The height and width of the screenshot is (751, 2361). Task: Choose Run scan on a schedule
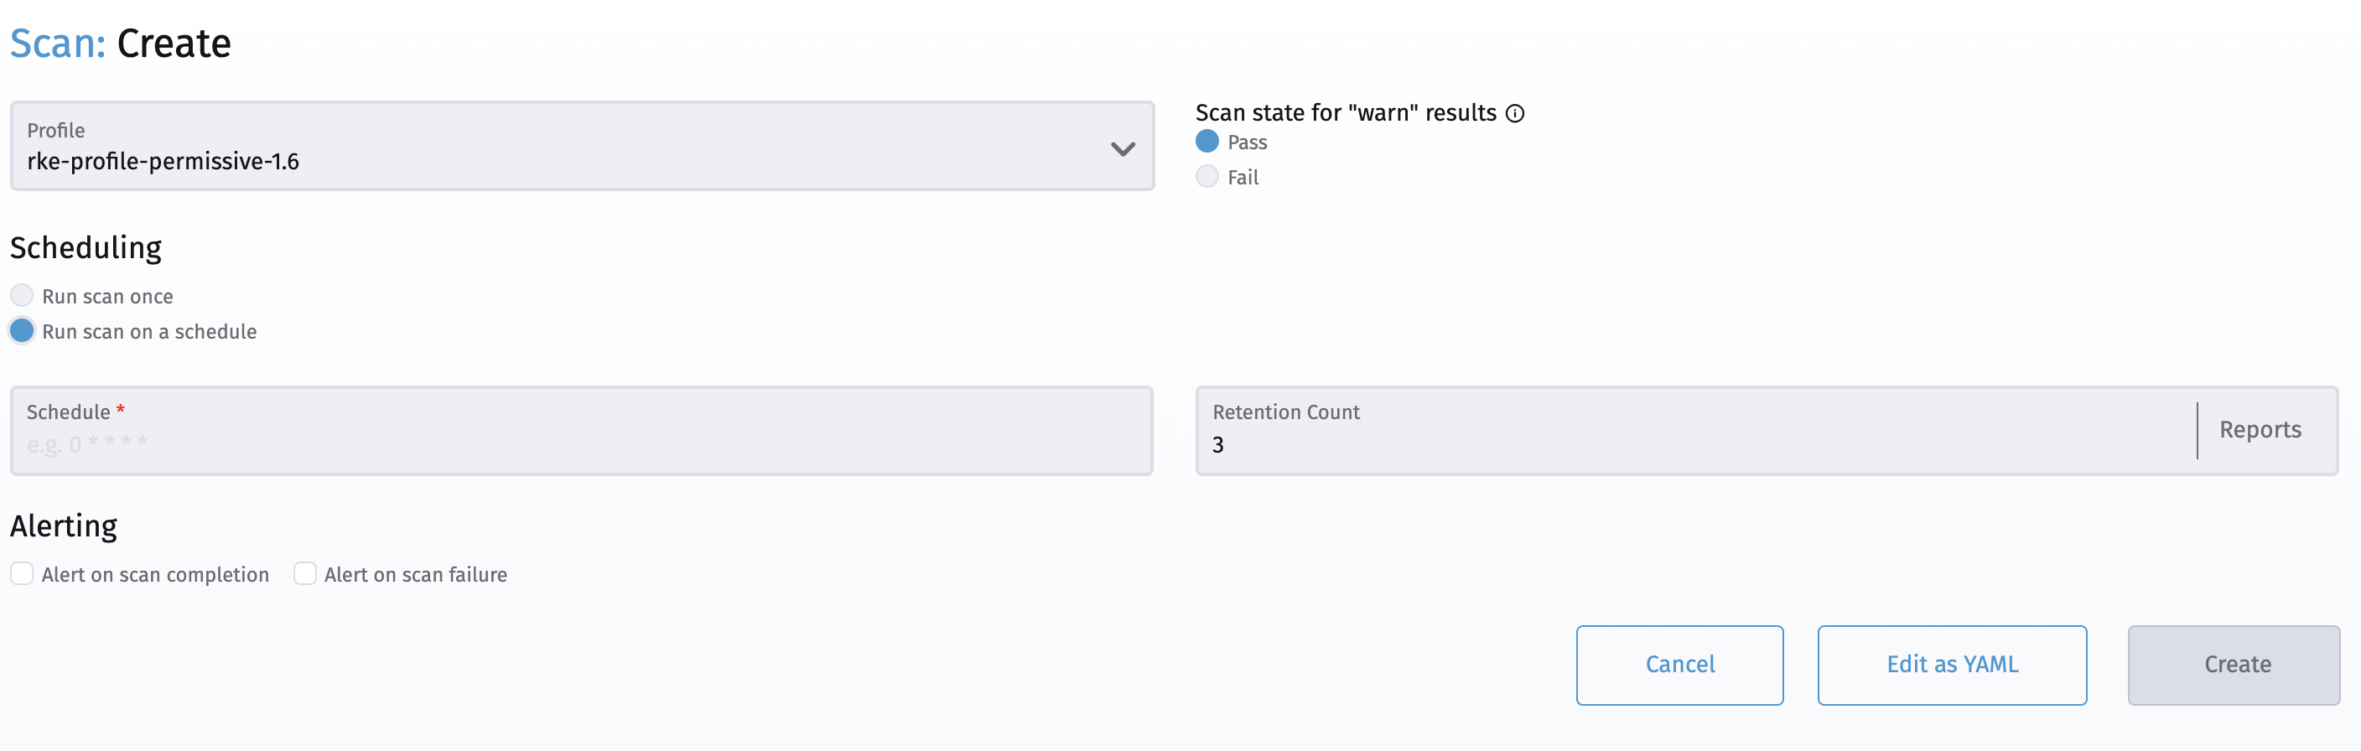[x=21, y=330]
